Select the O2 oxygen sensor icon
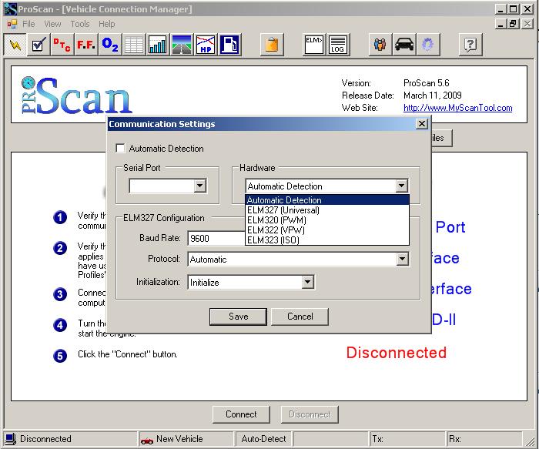Image resolution: width=539 pixels, height=449 pixels. (x=109, y=45)
